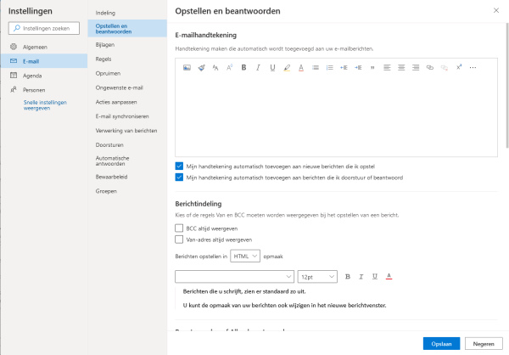Click the search magnifier icon
509x355 pixels.
(x=17, y=28)
